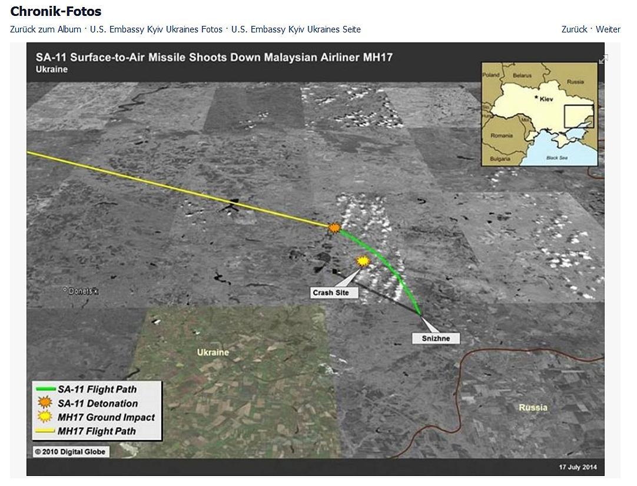The image size is (637, 486).
Task: Click the yellow MH17 ground impact marker on map
Action: point(363,261)
